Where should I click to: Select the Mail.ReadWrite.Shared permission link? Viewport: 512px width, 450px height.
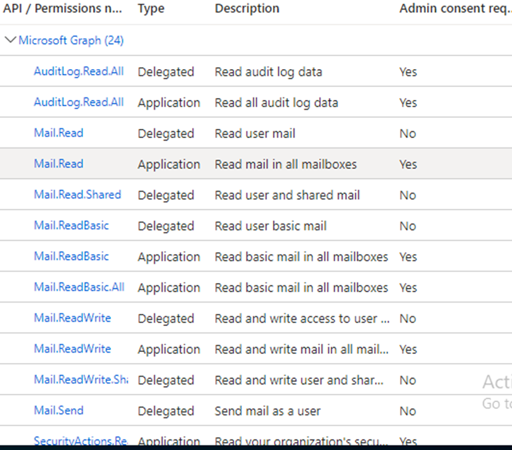(81, 380)
